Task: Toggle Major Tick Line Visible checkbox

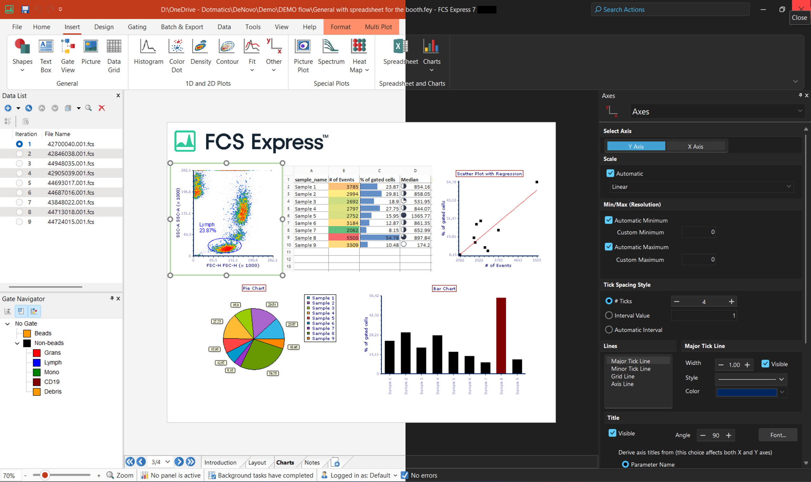Action: point(765,364)
